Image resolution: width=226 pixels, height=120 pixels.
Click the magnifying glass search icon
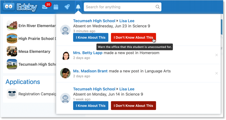point(157,7)
